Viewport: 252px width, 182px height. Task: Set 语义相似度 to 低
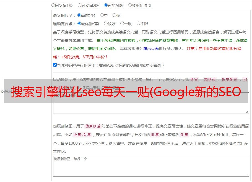pos(114,15)
